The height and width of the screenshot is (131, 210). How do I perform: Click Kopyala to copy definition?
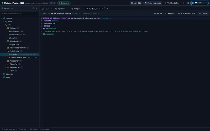170,14
